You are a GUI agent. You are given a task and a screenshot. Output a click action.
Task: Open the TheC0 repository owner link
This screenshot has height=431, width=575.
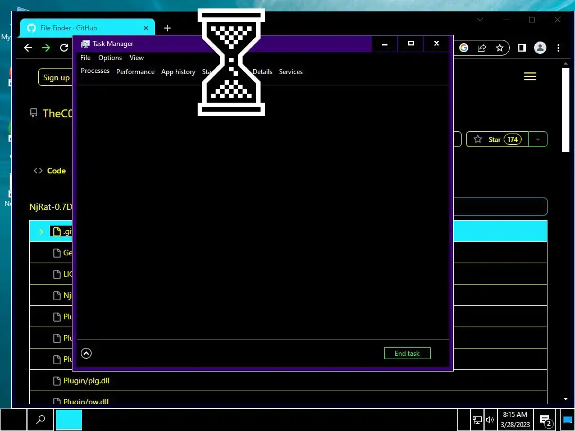pos(58,113)
